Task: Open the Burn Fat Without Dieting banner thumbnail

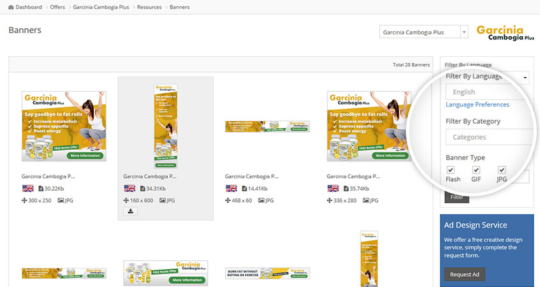Action: (267, 273)
